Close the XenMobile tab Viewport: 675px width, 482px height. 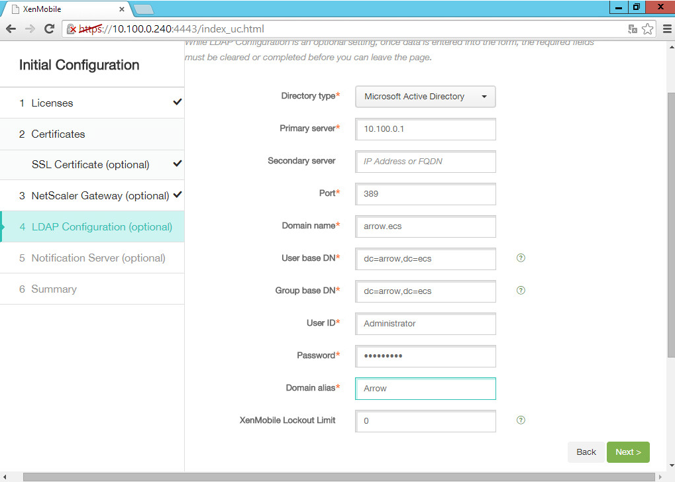[x=122, y=9]
